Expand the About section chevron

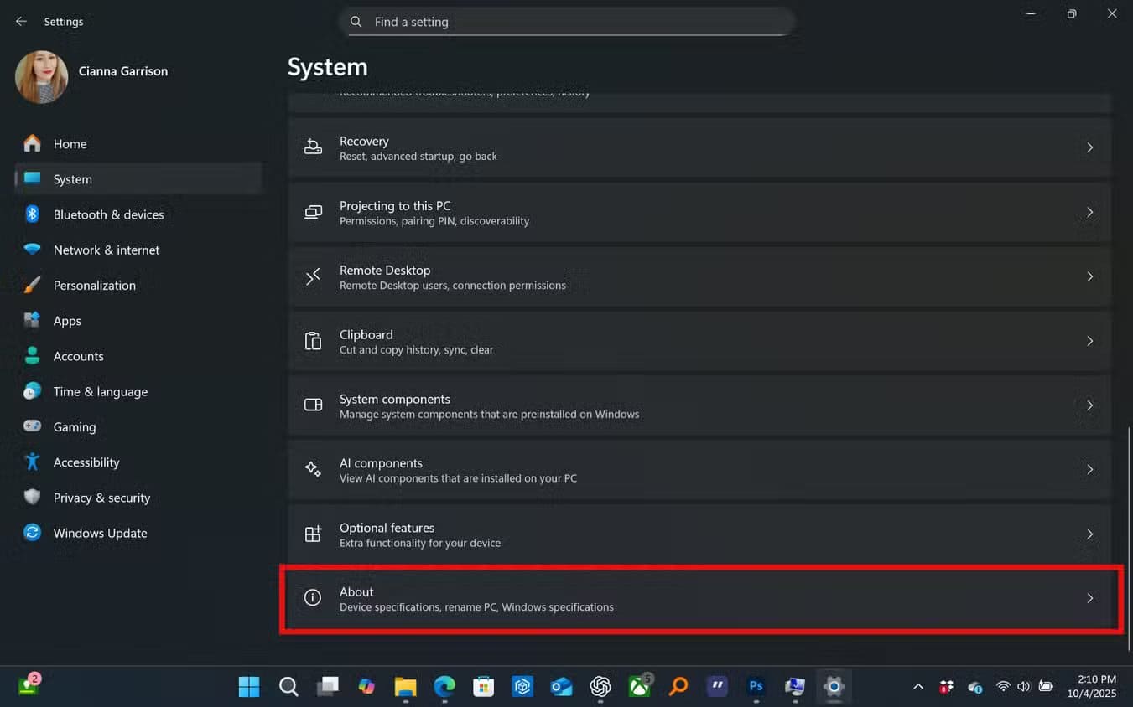click(x=1089, y=598)
